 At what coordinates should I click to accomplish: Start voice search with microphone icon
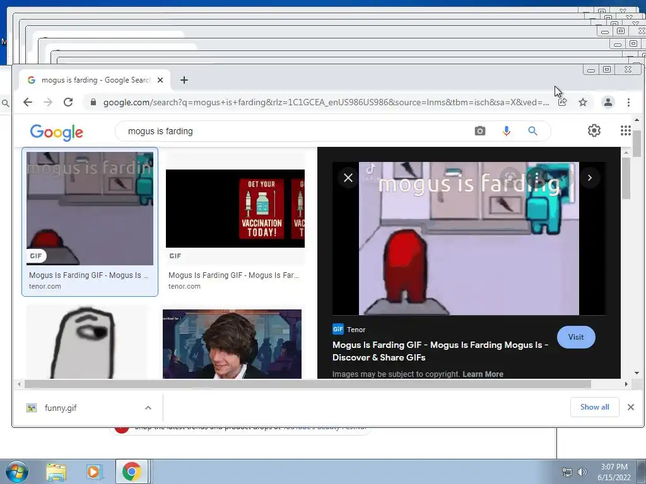pos(507,131)
